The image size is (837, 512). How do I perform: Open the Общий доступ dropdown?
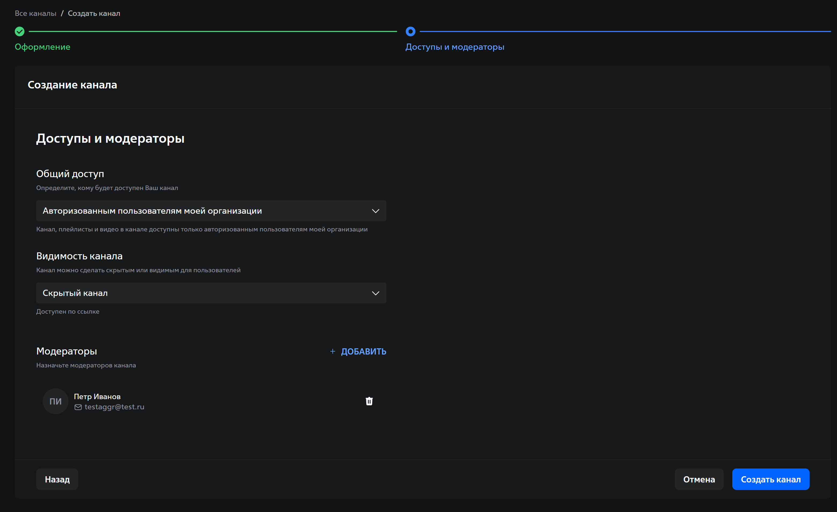[211, 211]
